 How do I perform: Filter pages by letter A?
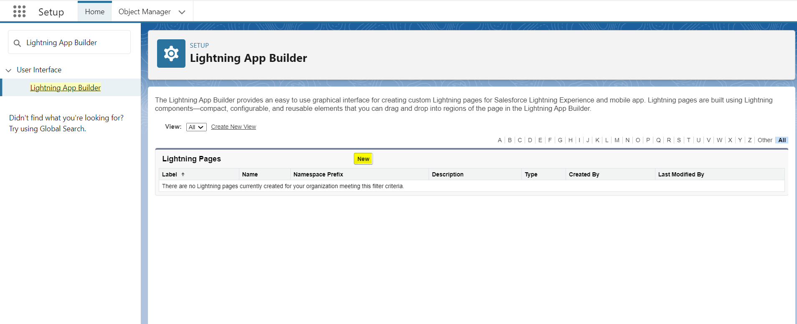(x=500, y=140)
